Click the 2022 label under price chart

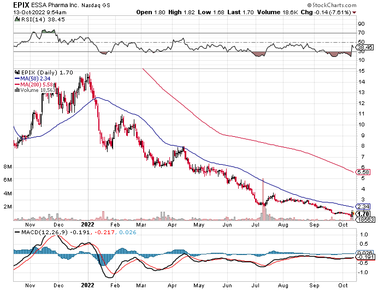(x=87, y=224)
